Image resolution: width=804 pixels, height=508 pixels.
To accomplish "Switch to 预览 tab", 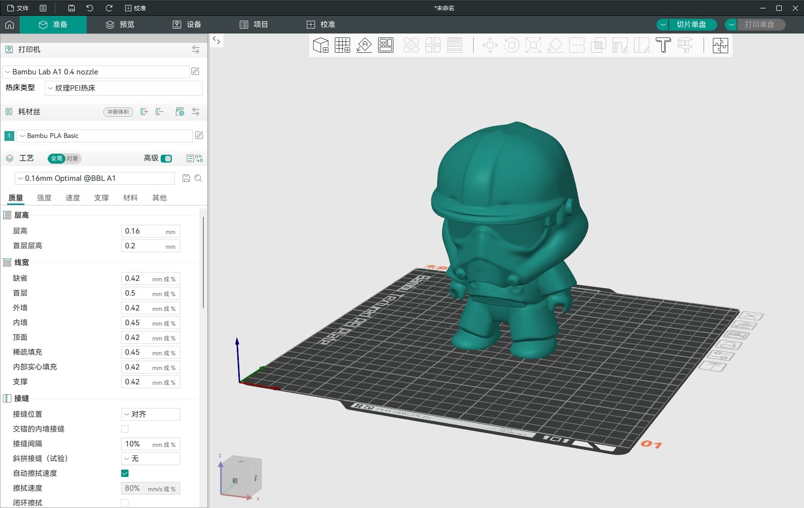I will tap(120, 25).
